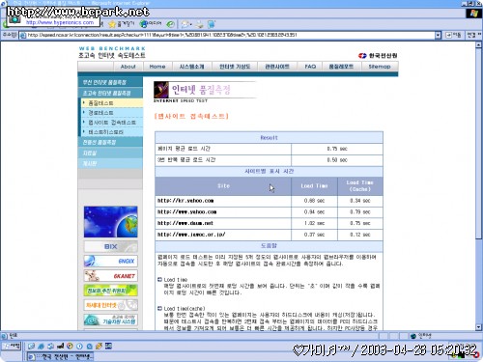Expand 무선 인터넷 품질측정 sidebar section
Viewport: 483px width, 362px height.
click(110, 82)
